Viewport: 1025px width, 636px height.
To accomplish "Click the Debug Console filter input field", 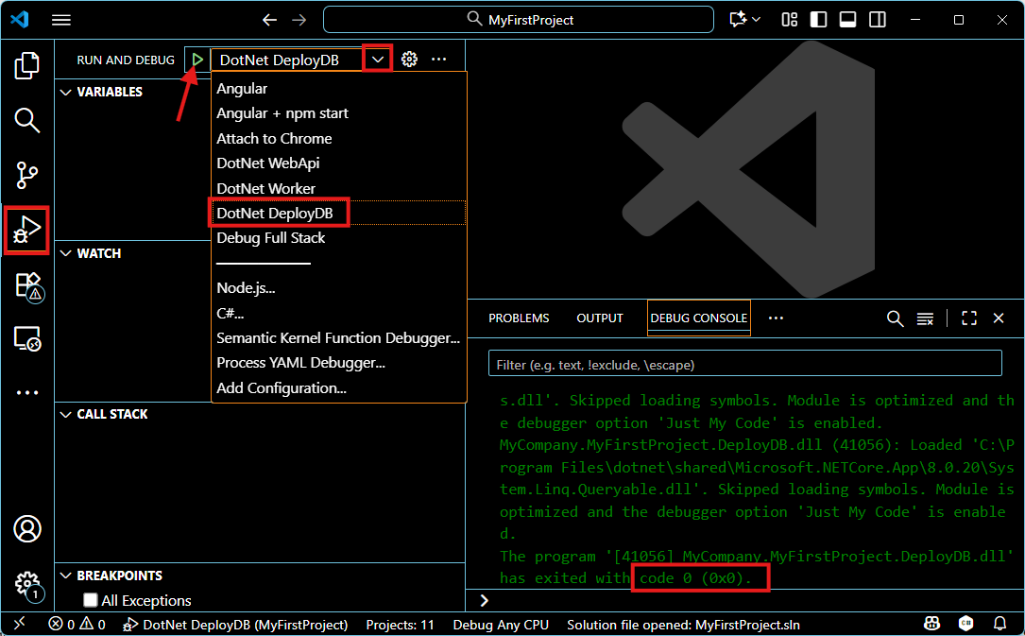I will coord(744,363).
